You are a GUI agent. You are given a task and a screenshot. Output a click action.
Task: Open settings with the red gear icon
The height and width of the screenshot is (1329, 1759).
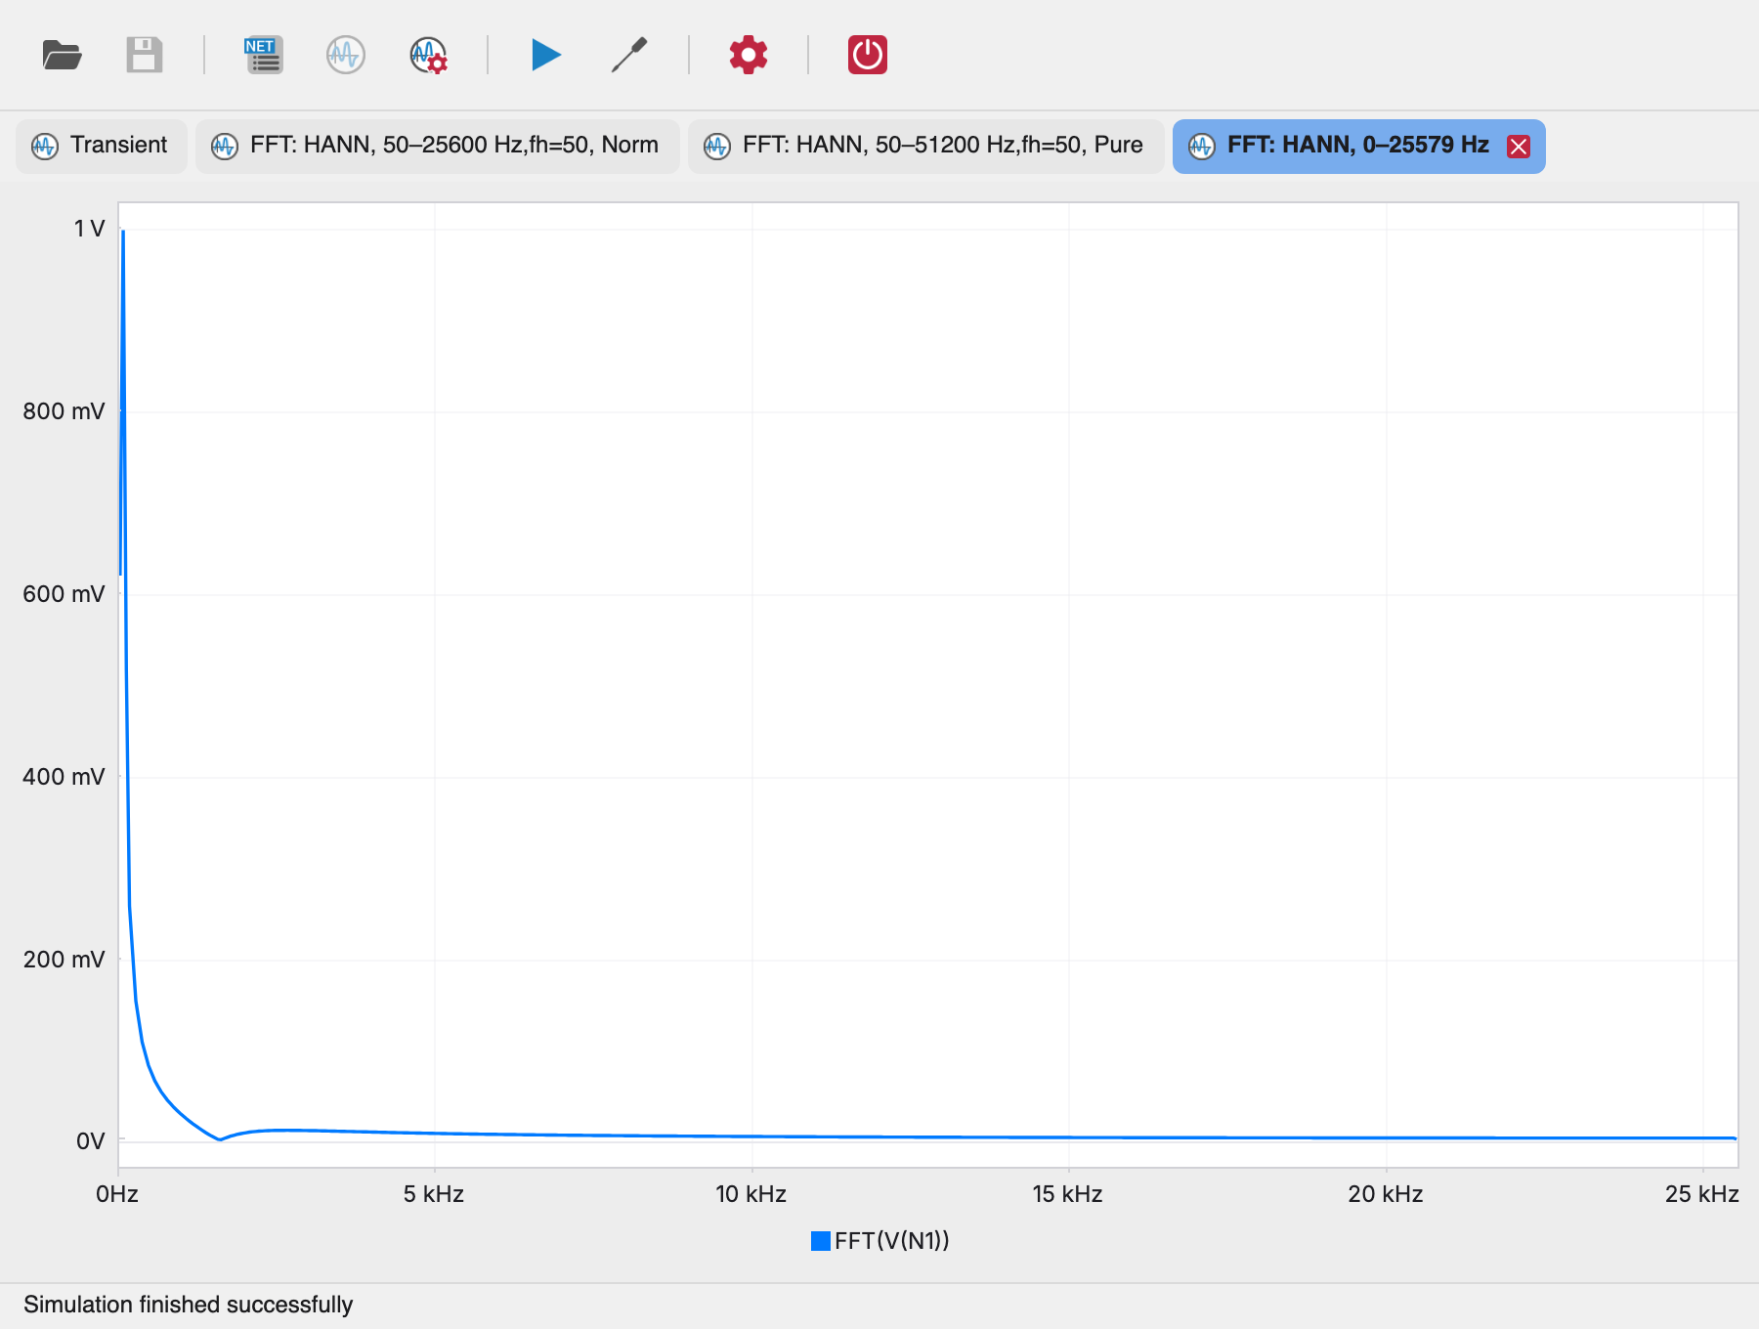tap(749, 55)
